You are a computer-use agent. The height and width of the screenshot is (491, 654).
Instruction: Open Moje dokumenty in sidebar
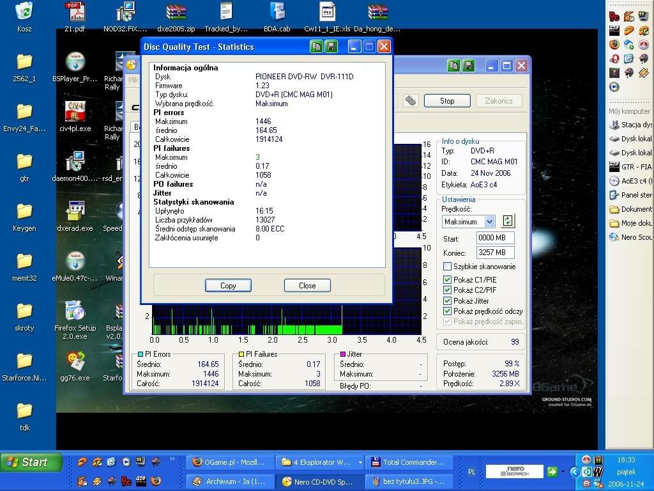pos(631,223)
